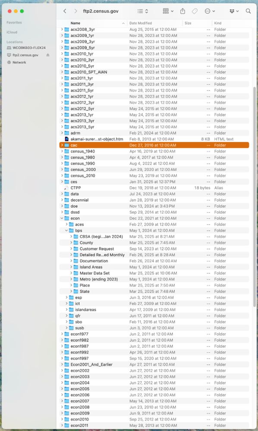Sort by the Kind column header
Image resolution: width=258 pixels, height=431 pixels.
click(x=218, y=23)
